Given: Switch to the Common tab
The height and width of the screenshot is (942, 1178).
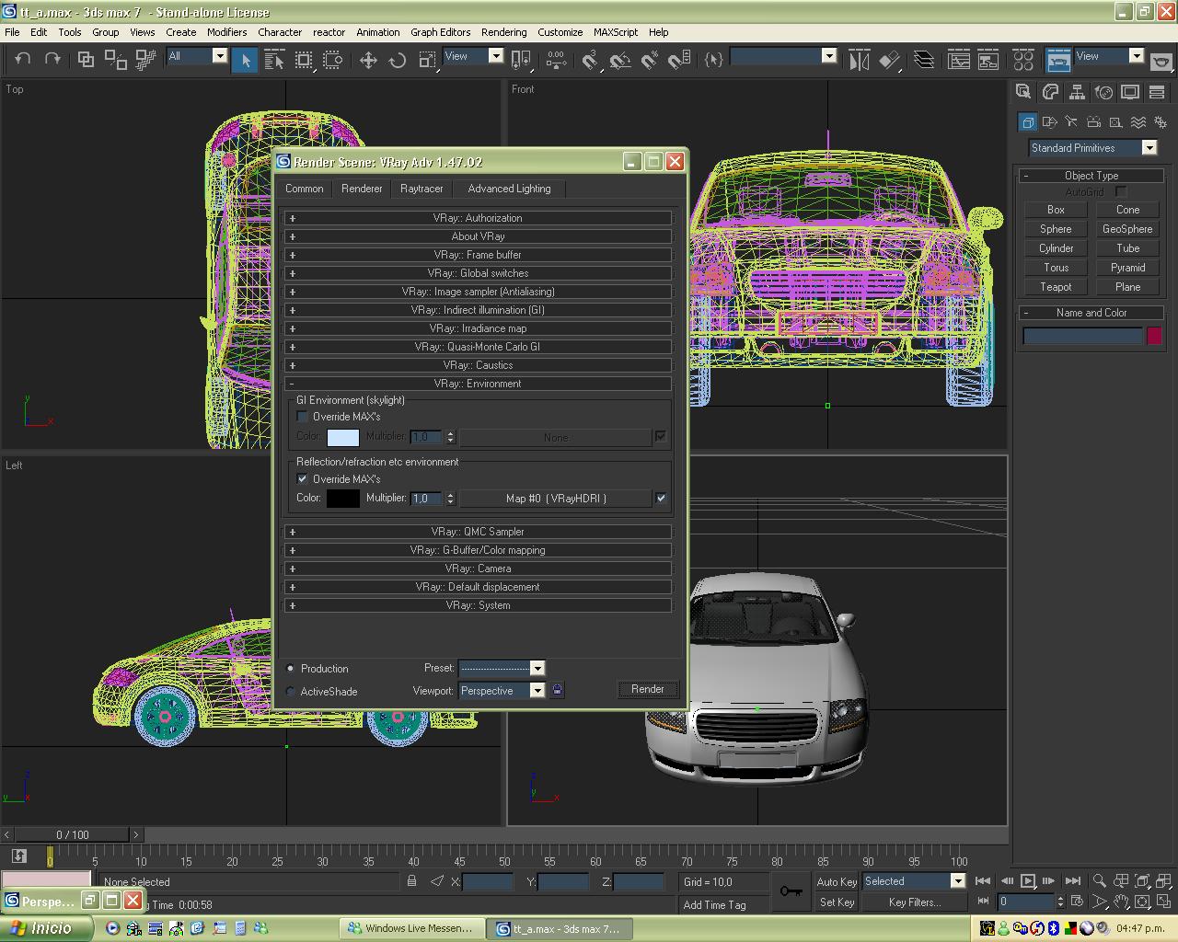Looking at the screenshot, I should click(304, 189).
